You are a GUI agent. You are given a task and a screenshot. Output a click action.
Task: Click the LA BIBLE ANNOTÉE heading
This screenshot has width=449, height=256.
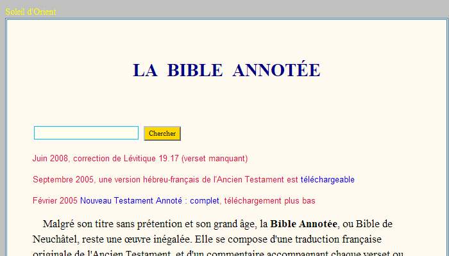coord(226,70)
